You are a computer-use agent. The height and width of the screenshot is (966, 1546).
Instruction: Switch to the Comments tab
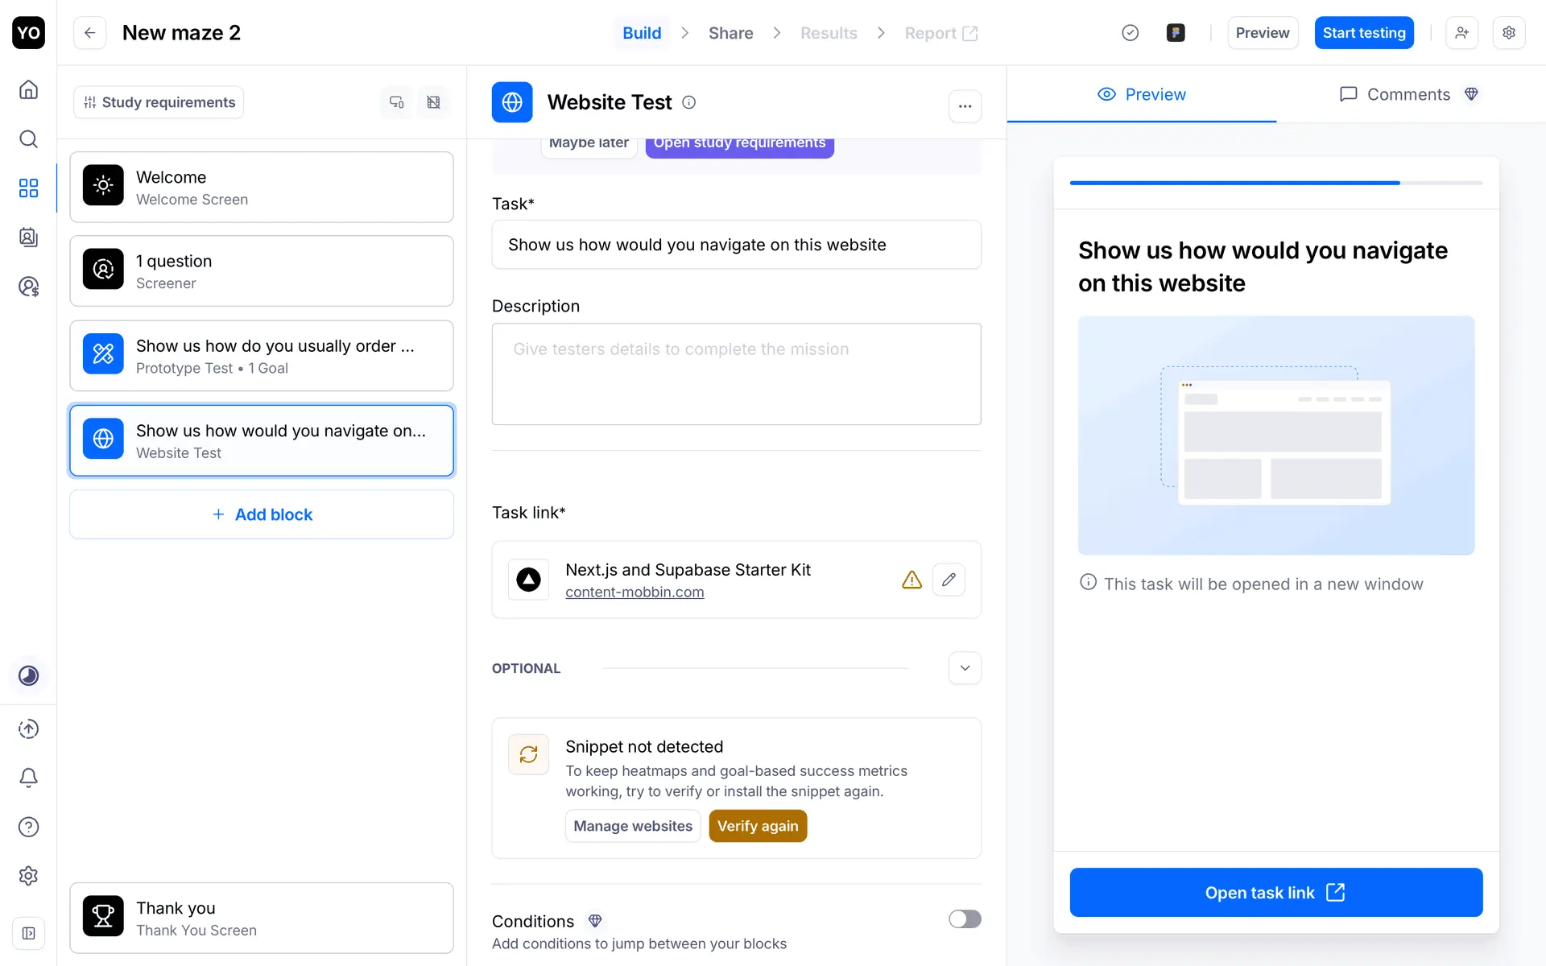(1408, 94)
